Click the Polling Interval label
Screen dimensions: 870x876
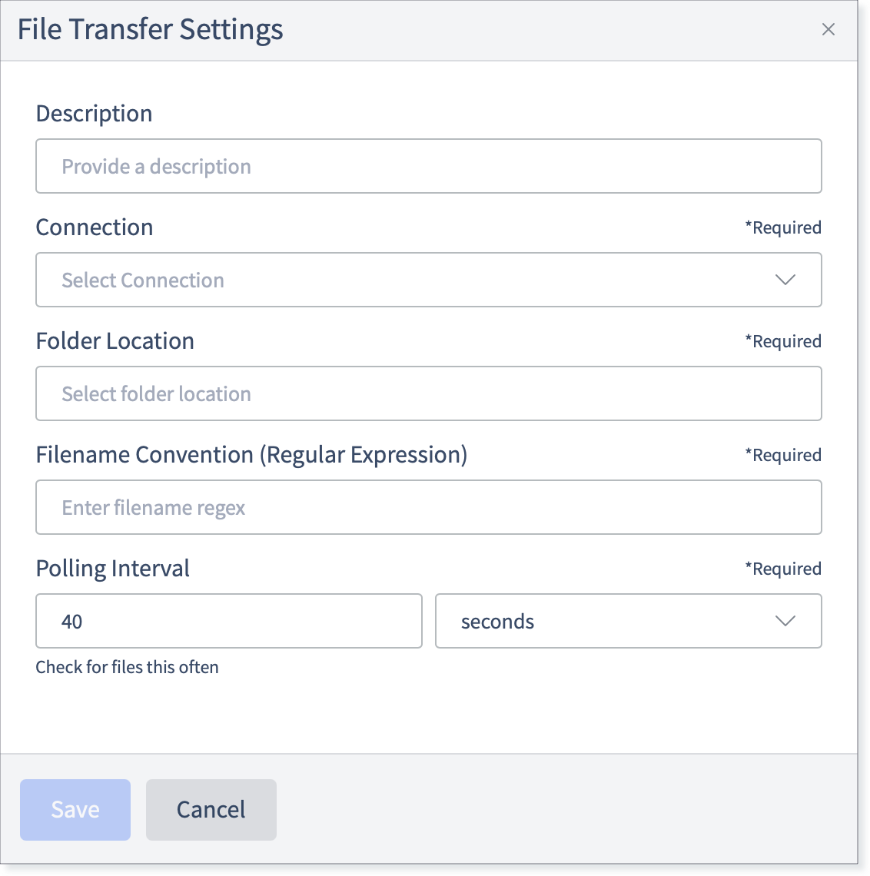(x=113, y=569)
